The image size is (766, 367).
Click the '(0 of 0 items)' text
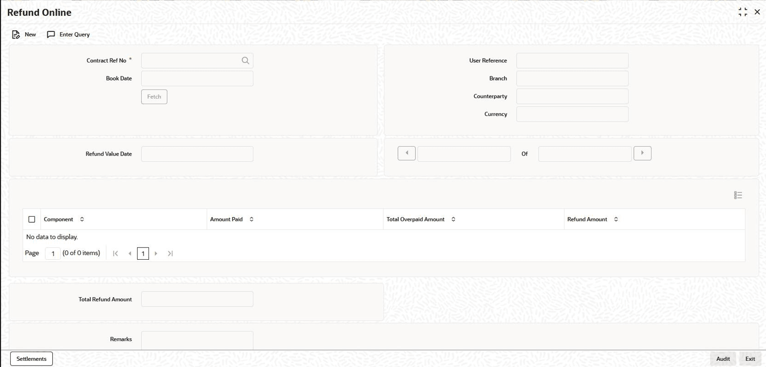[x=81, y=253]
